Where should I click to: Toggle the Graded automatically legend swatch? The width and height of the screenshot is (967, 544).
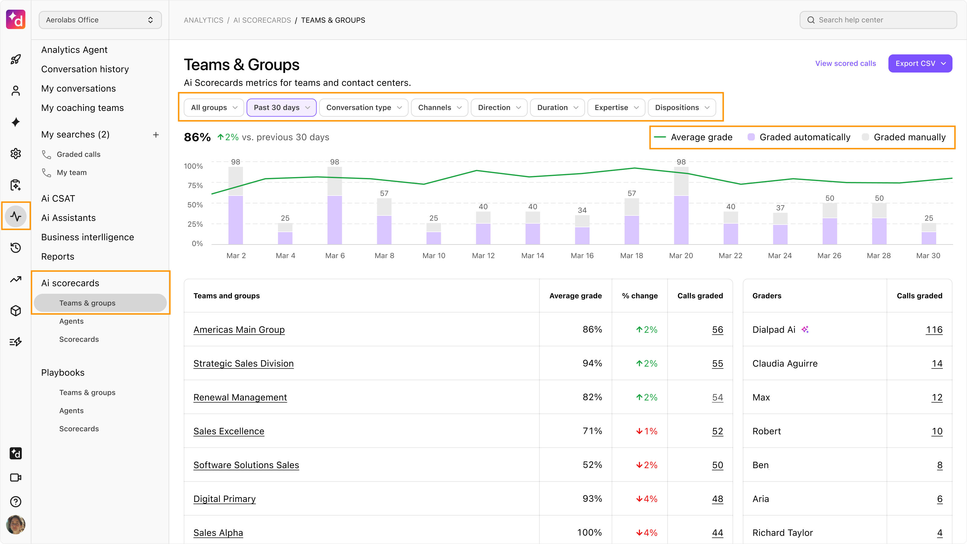coord(751,137)
